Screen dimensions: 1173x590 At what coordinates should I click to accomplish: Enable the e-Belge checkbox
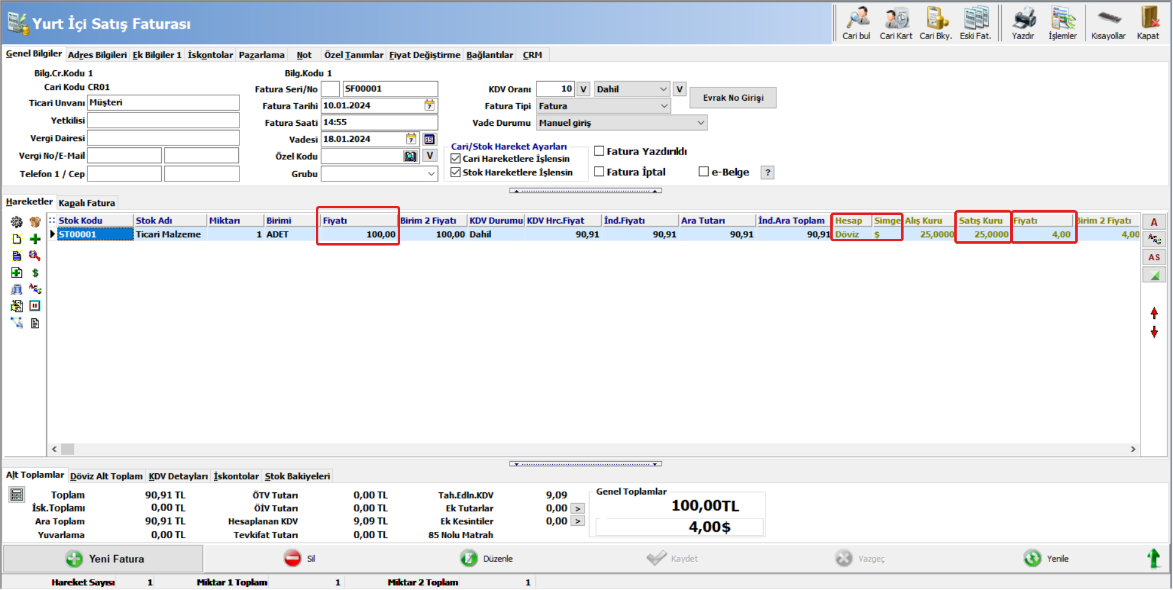click(704, 172)
